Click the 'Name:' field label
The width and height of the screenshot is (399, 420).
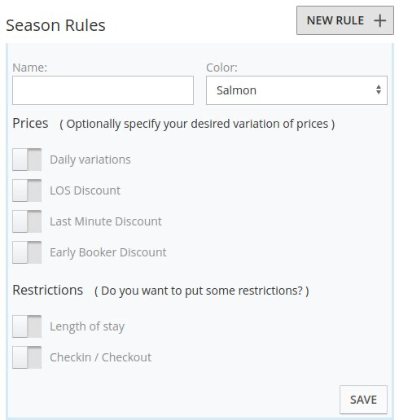30,68
